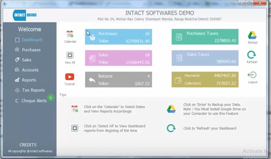Select the Reports sidebar menu
Image resolution: width=271 pixels, height=159 pixels.
(x=29, y=80)
